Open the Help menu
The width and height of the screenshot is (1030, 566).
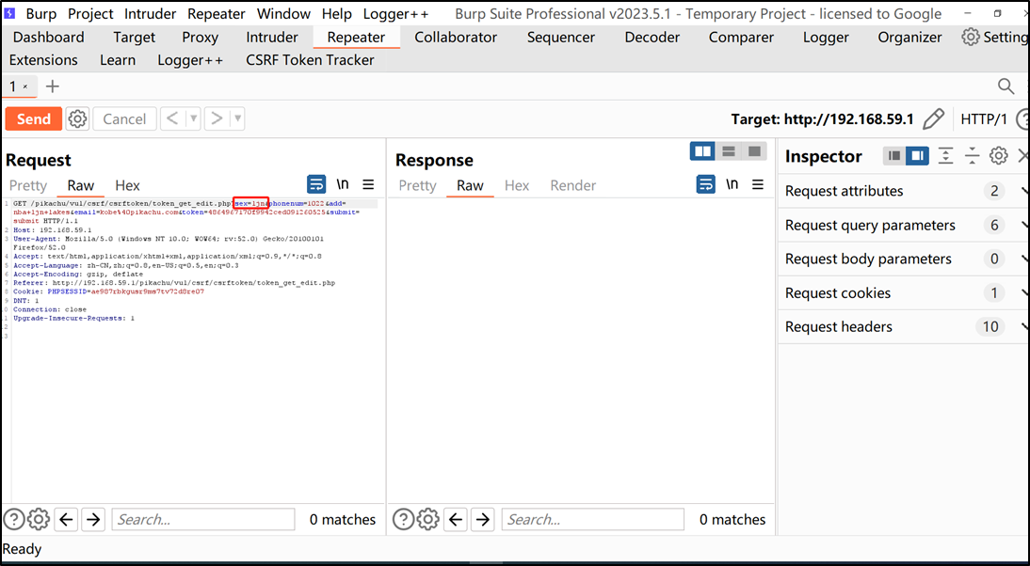click(x=336, y=14)
